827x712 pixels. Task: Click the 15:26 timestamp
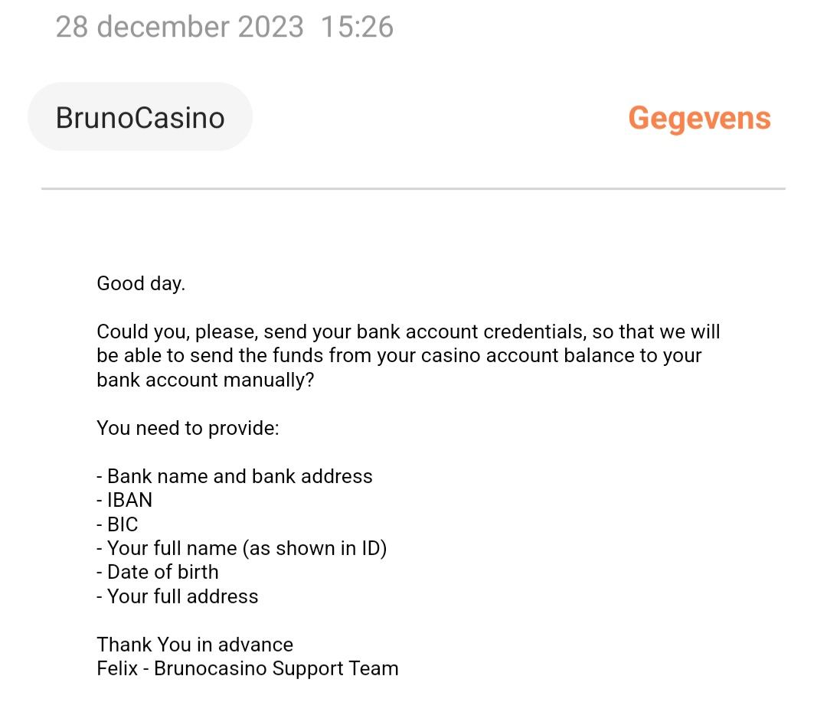[357, 27]
